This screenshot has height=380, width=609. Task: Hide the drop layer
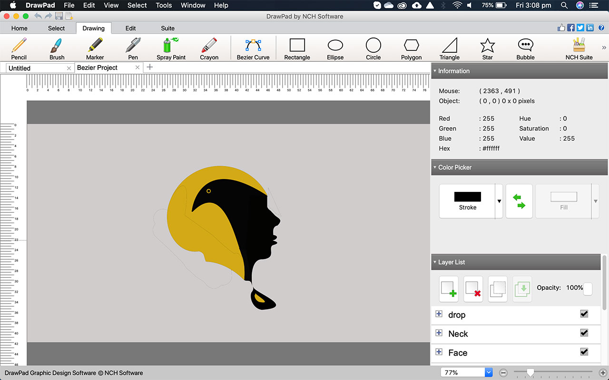[x=584, y=314]
